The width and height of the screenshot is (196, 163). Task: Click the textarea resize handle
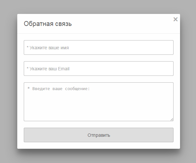pyautogui.click(x=172, y=119)
